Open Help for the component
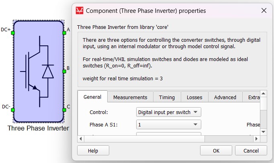This screenshot has width=274, height=163. click(93, 151)
